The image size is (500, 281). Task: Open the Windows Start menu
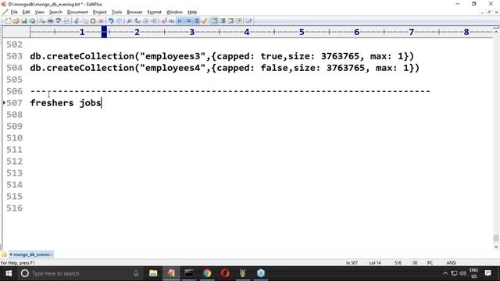[x=9, y=273]
